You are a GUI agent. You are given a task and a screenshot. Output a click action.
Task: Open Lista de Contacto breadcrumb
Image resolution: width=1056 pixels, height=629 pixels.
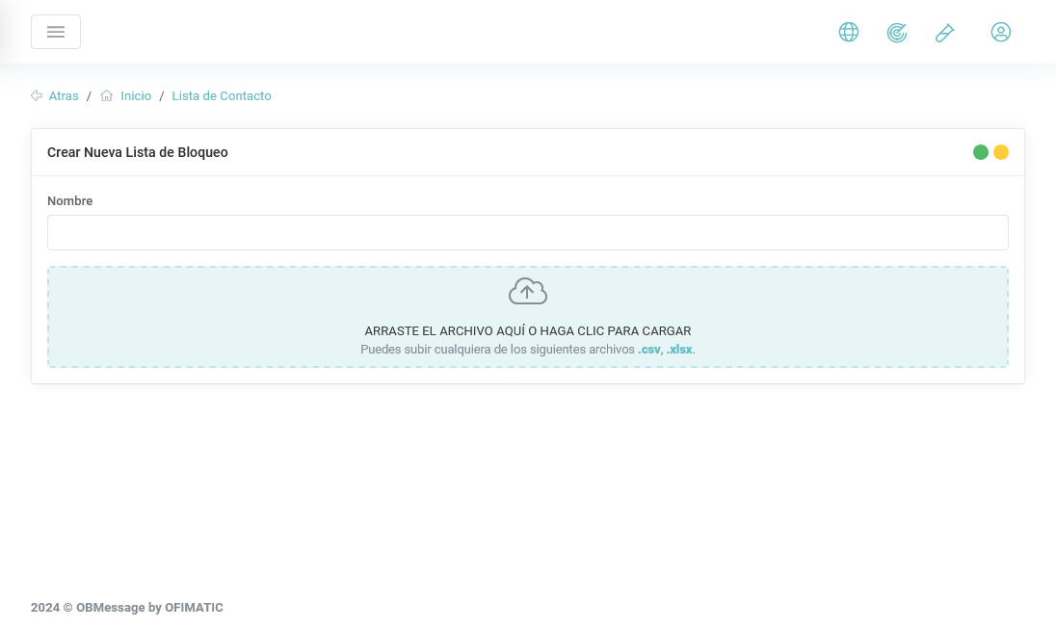222,96
